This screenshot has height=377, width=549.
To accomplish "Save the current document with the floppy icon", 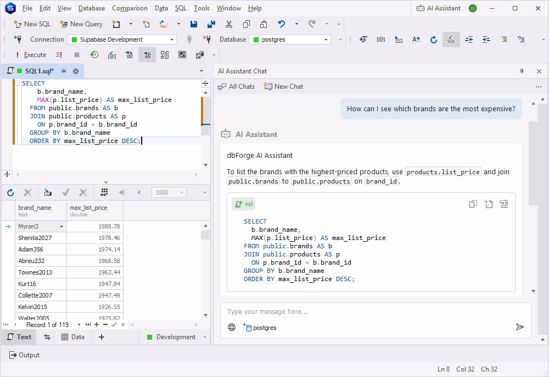I will (193, 24).
